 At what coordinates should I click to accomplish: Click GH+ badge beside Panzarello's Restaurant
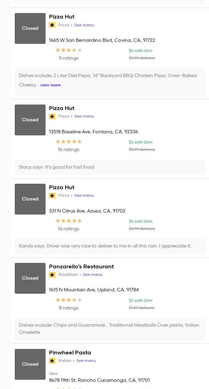pos(52,275)
